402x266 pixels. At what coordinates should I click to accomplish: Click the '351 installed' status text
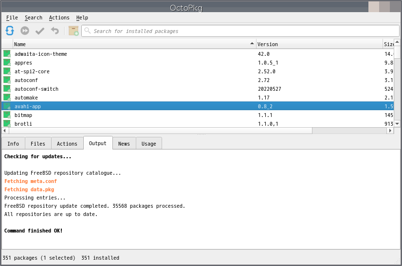tap(100, 258)
